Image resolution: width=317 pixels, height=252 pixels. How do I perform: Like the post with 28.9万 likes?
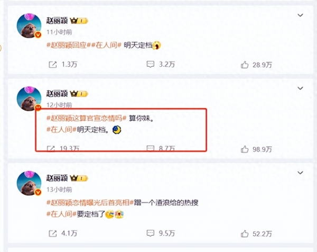tap(245, 65)
